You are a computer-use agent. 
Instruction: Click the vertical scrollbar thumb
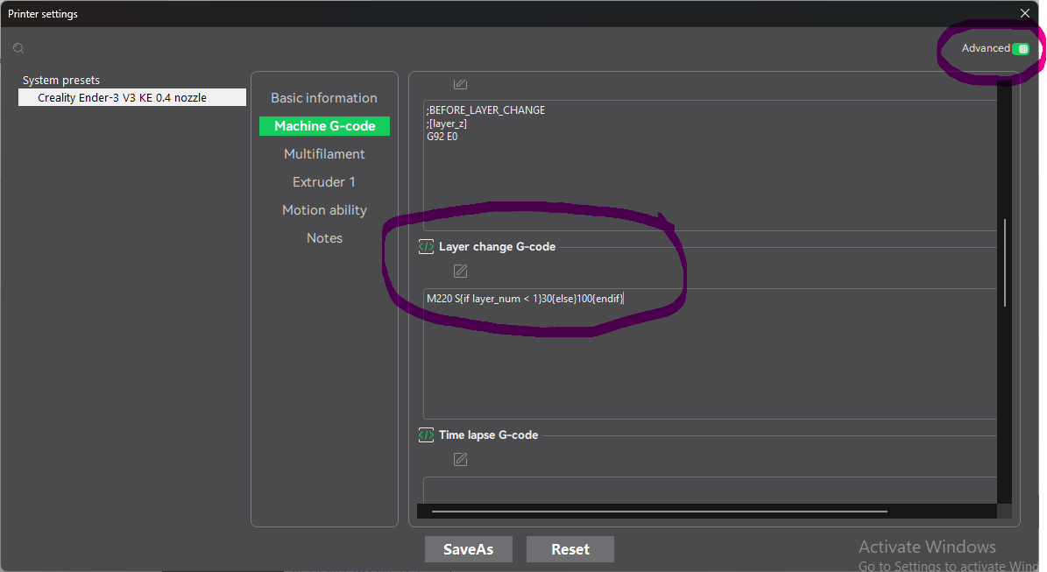point(1004,262)
